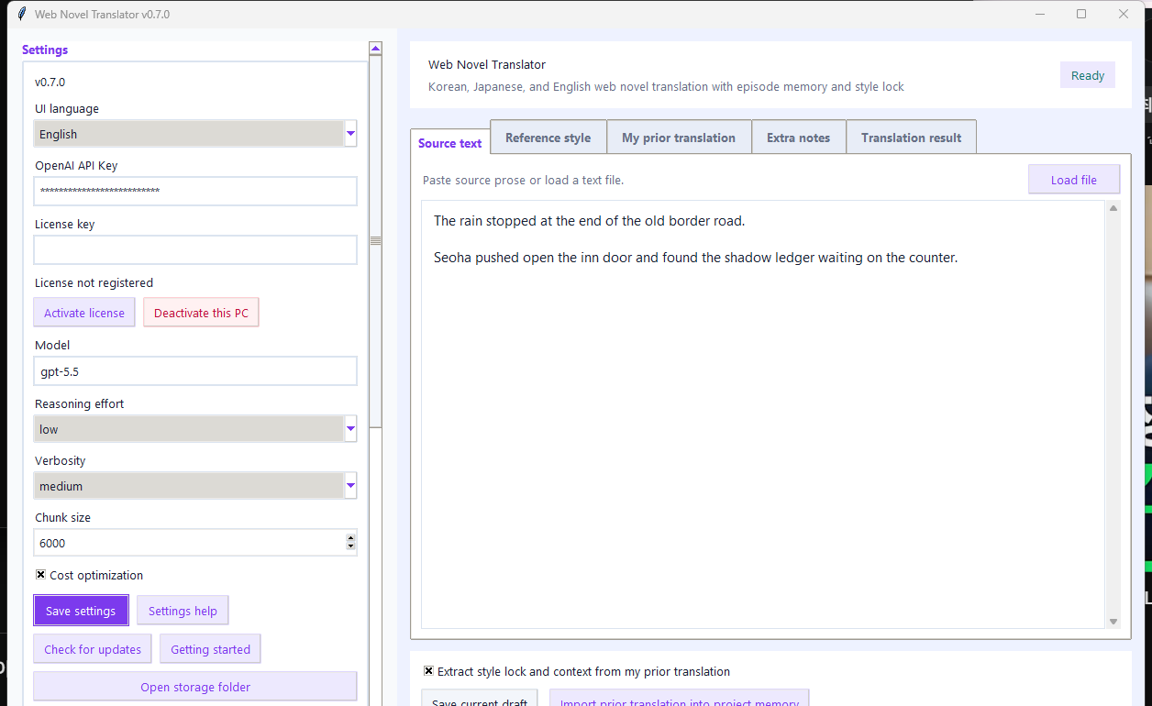Click the source text scroll-up arrow
1152x706 pixels.
click(x=1113, y=208)
